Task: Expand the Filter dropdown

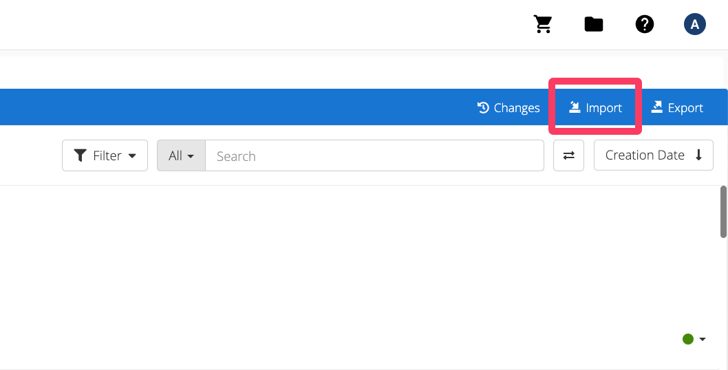Action: pyautogui.click(x=105, y=155)
